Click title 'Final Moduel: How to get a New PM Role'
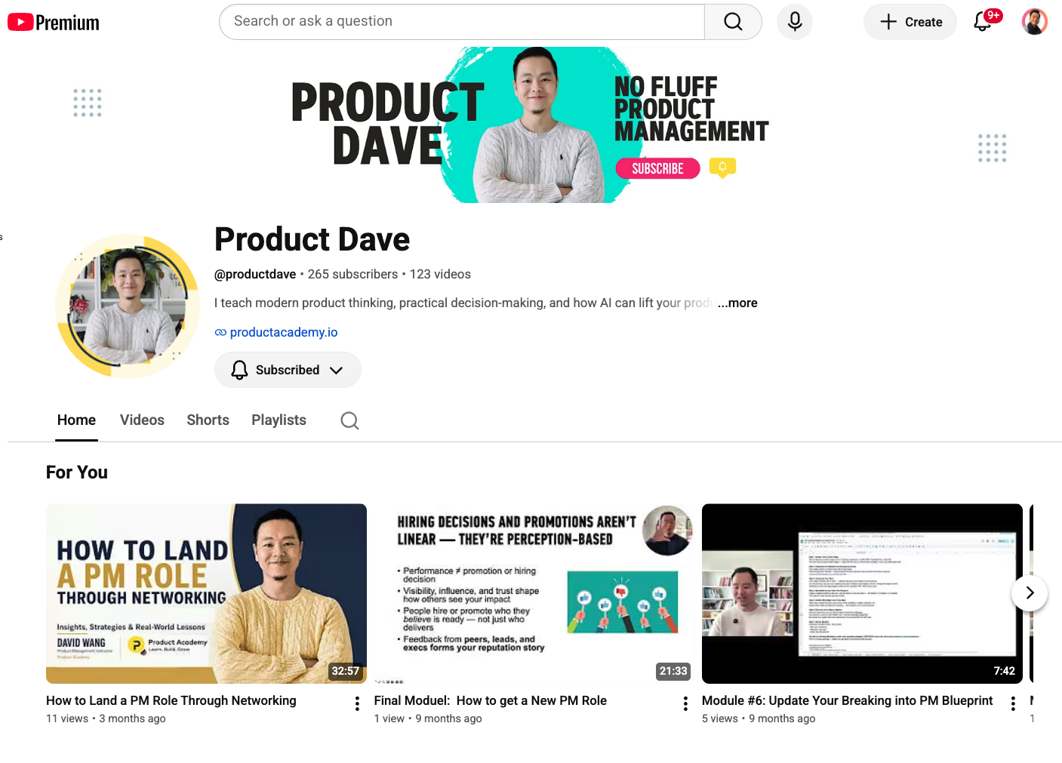 tap(491, 700)
